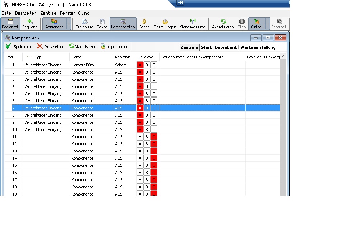Click the Aktualisieren icon in main toolbar

click(x=223, y=24)
